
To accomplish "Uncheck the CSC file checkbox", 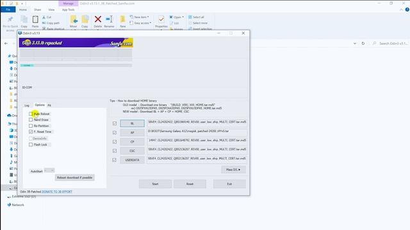I will [115, 151].
